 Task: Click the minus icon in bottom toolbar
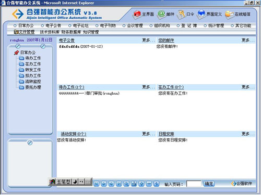(149, 184)
